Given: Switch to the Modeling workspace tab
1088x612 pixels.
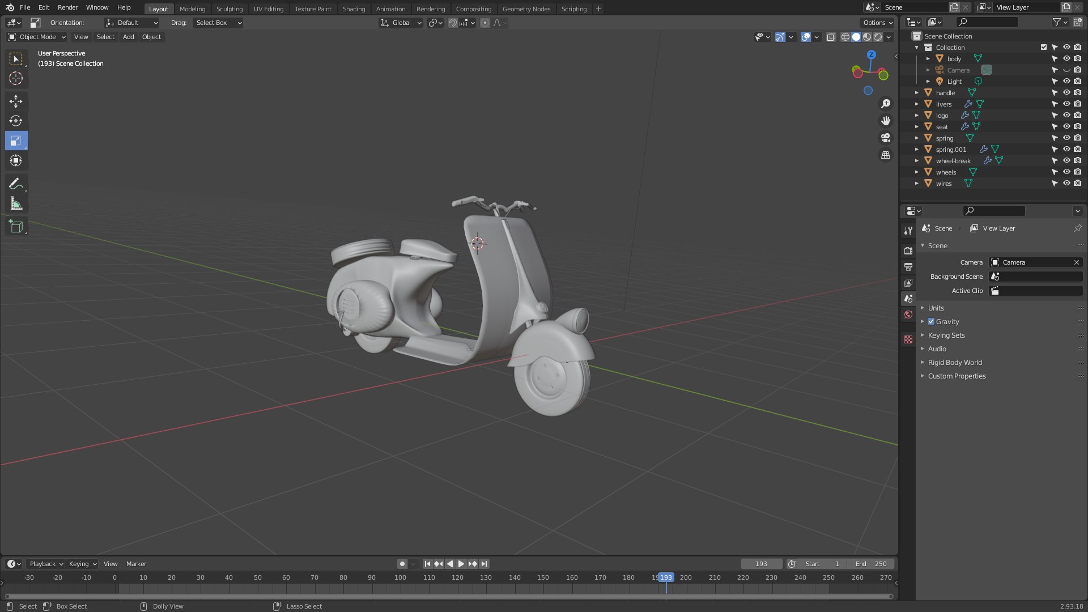Looking at the screenshot, I should pos(192,8).
